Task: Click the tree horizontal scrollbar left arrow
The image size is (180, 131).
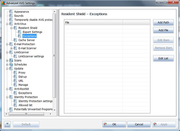Action: point(6,114)
